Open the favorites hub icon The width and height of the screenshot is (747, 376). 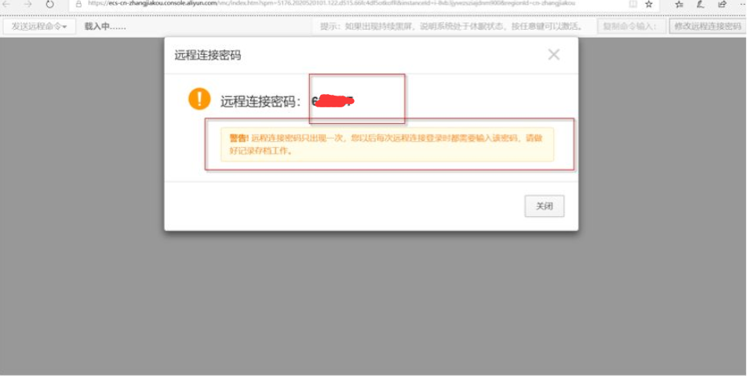click(x=680, y=4)
